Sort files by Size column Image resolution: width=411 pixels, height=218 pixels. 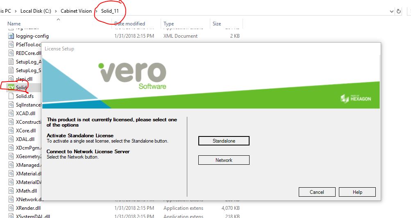point(217,24)
